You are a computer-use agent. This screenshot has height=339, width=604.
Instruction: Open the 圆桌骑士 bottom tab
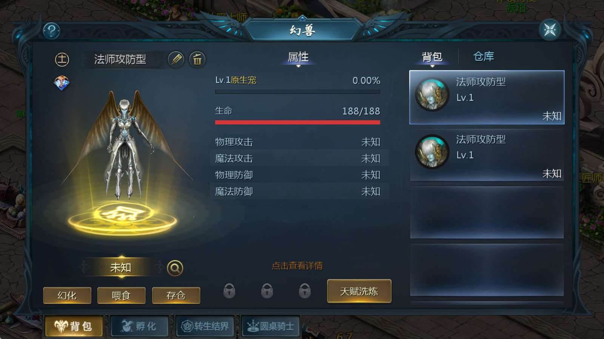pos(271,326)
